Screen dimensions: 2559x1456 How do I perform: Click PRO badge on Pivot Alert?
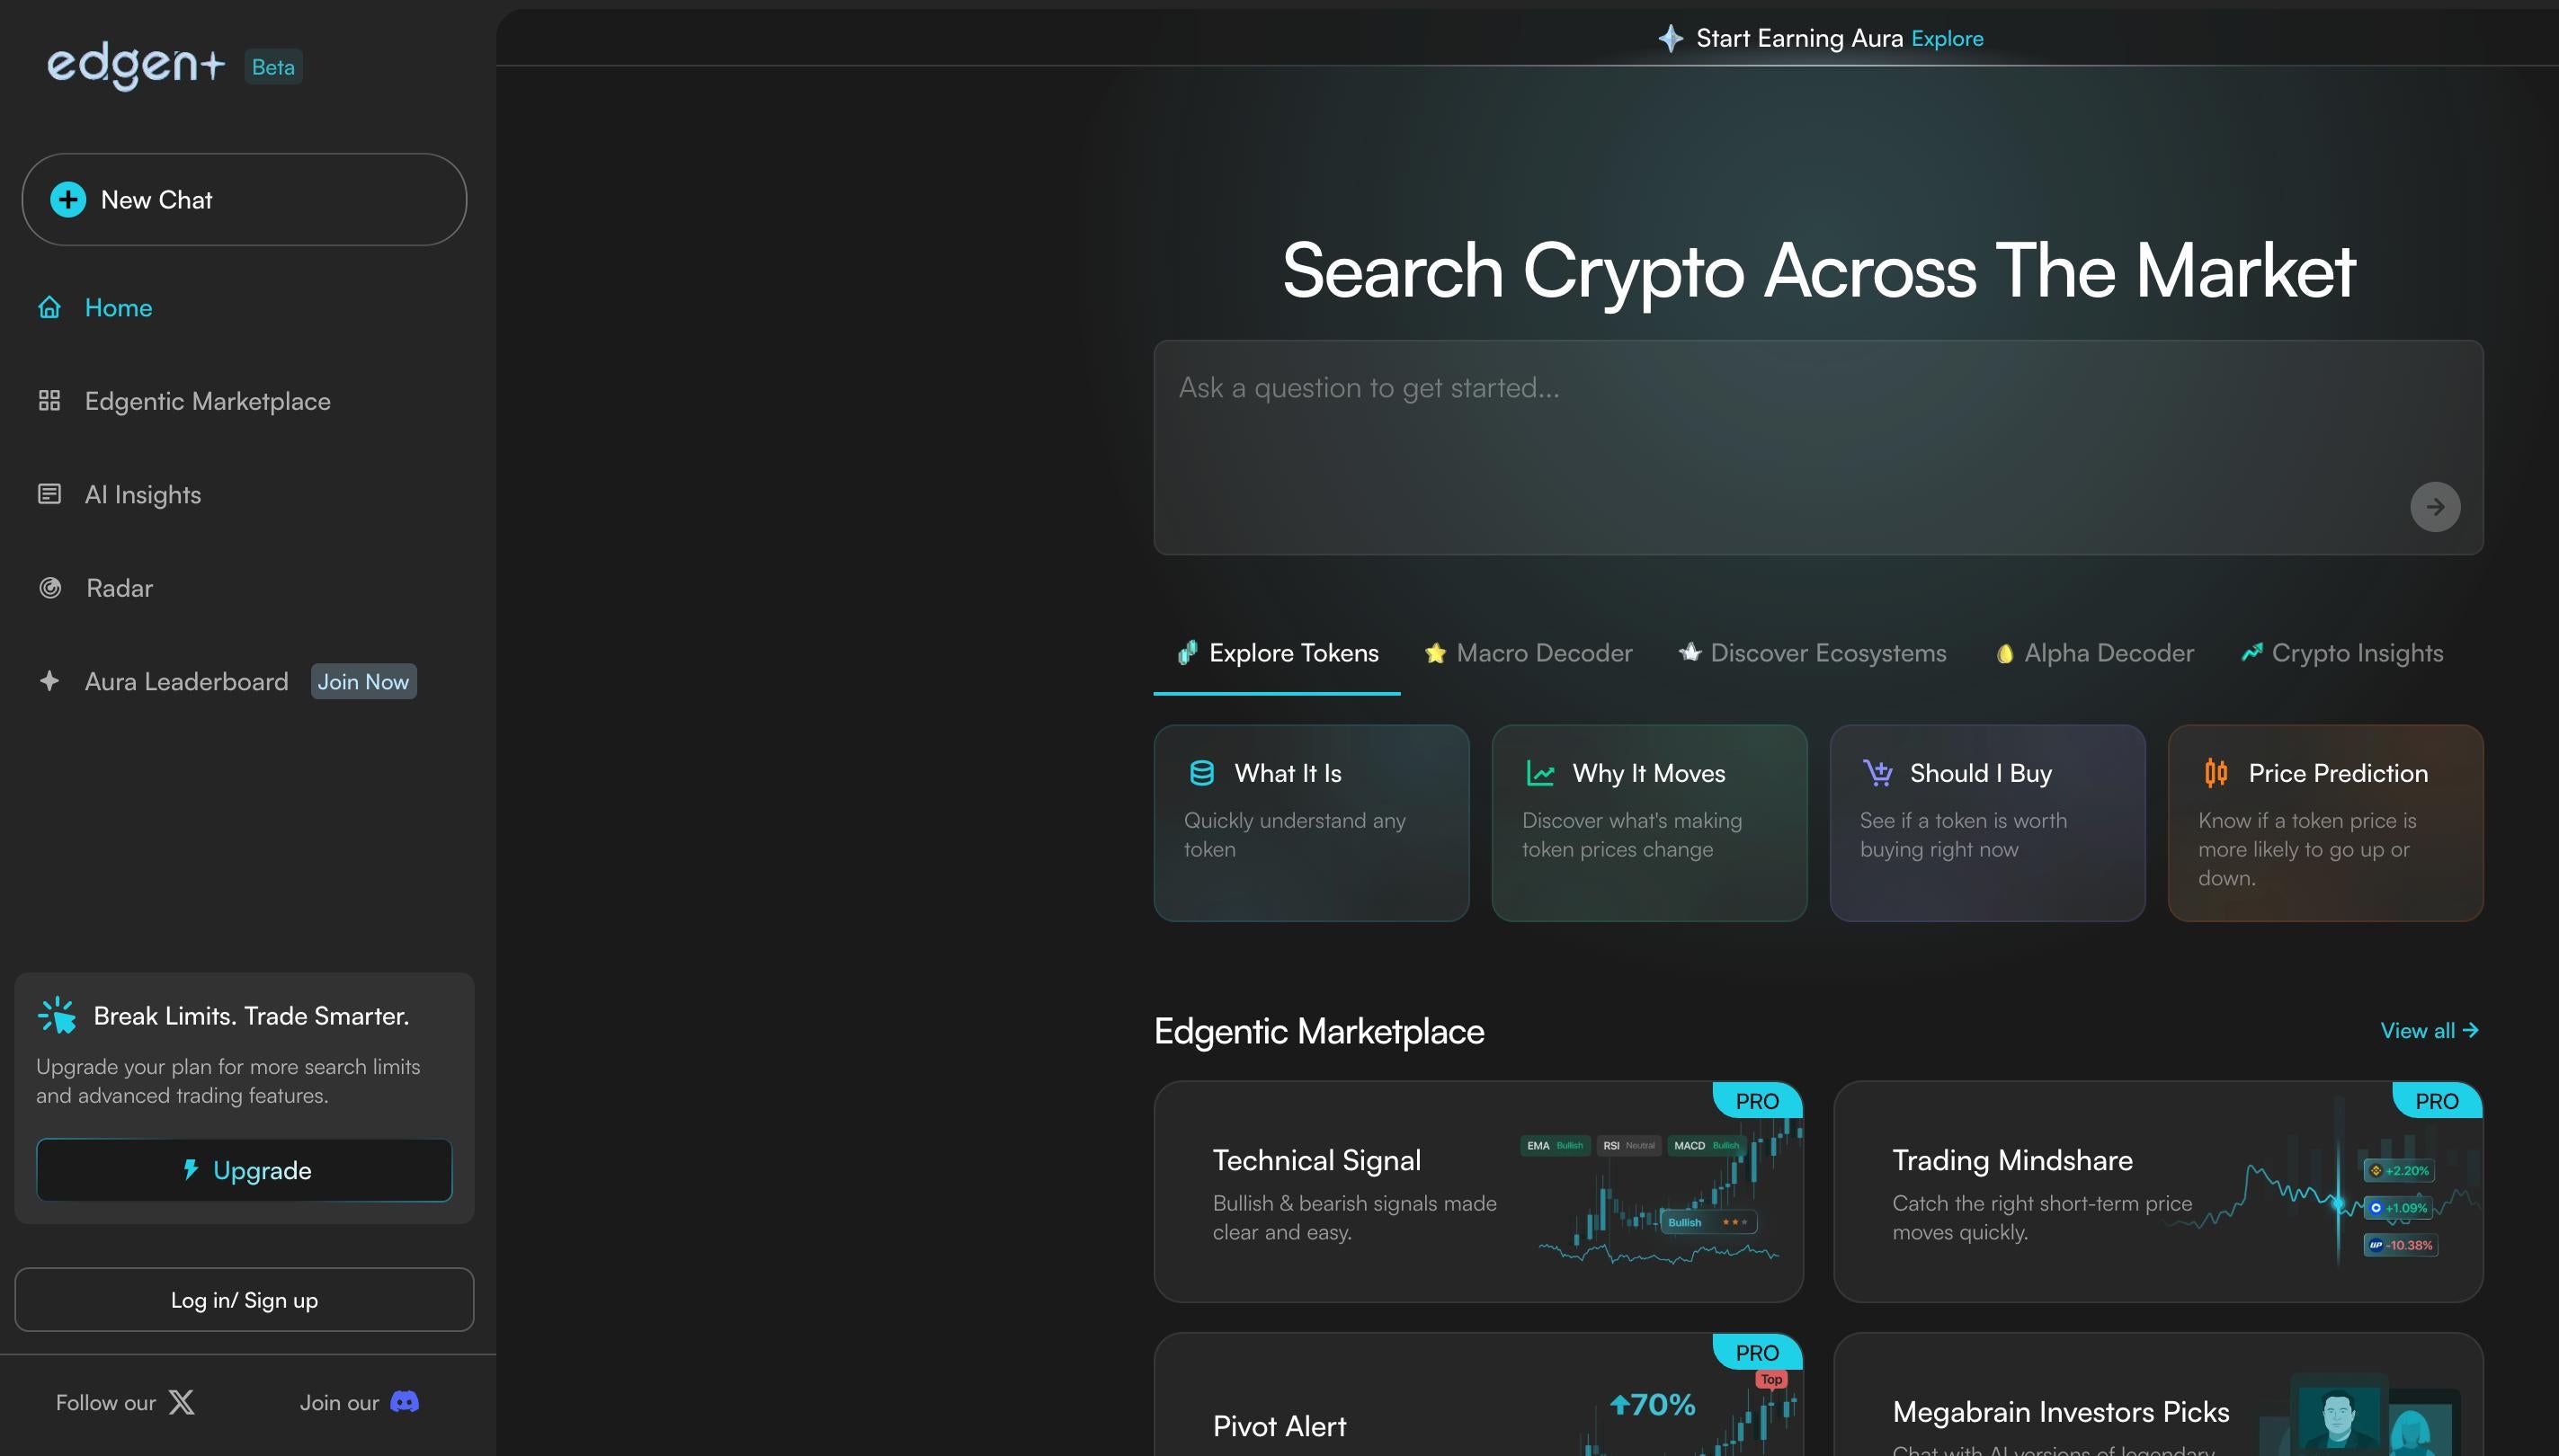click(1758, 1353)
